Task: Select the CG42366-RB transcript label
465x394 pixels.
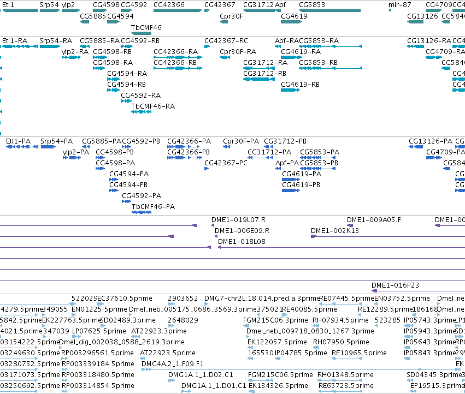Action: point(175,63)
